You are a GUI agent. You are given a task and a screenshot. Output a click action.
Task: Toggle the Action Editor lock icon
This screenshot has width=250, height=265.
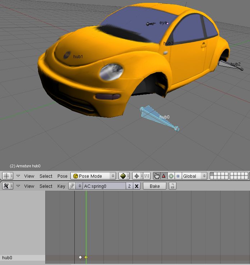(172, 186)
